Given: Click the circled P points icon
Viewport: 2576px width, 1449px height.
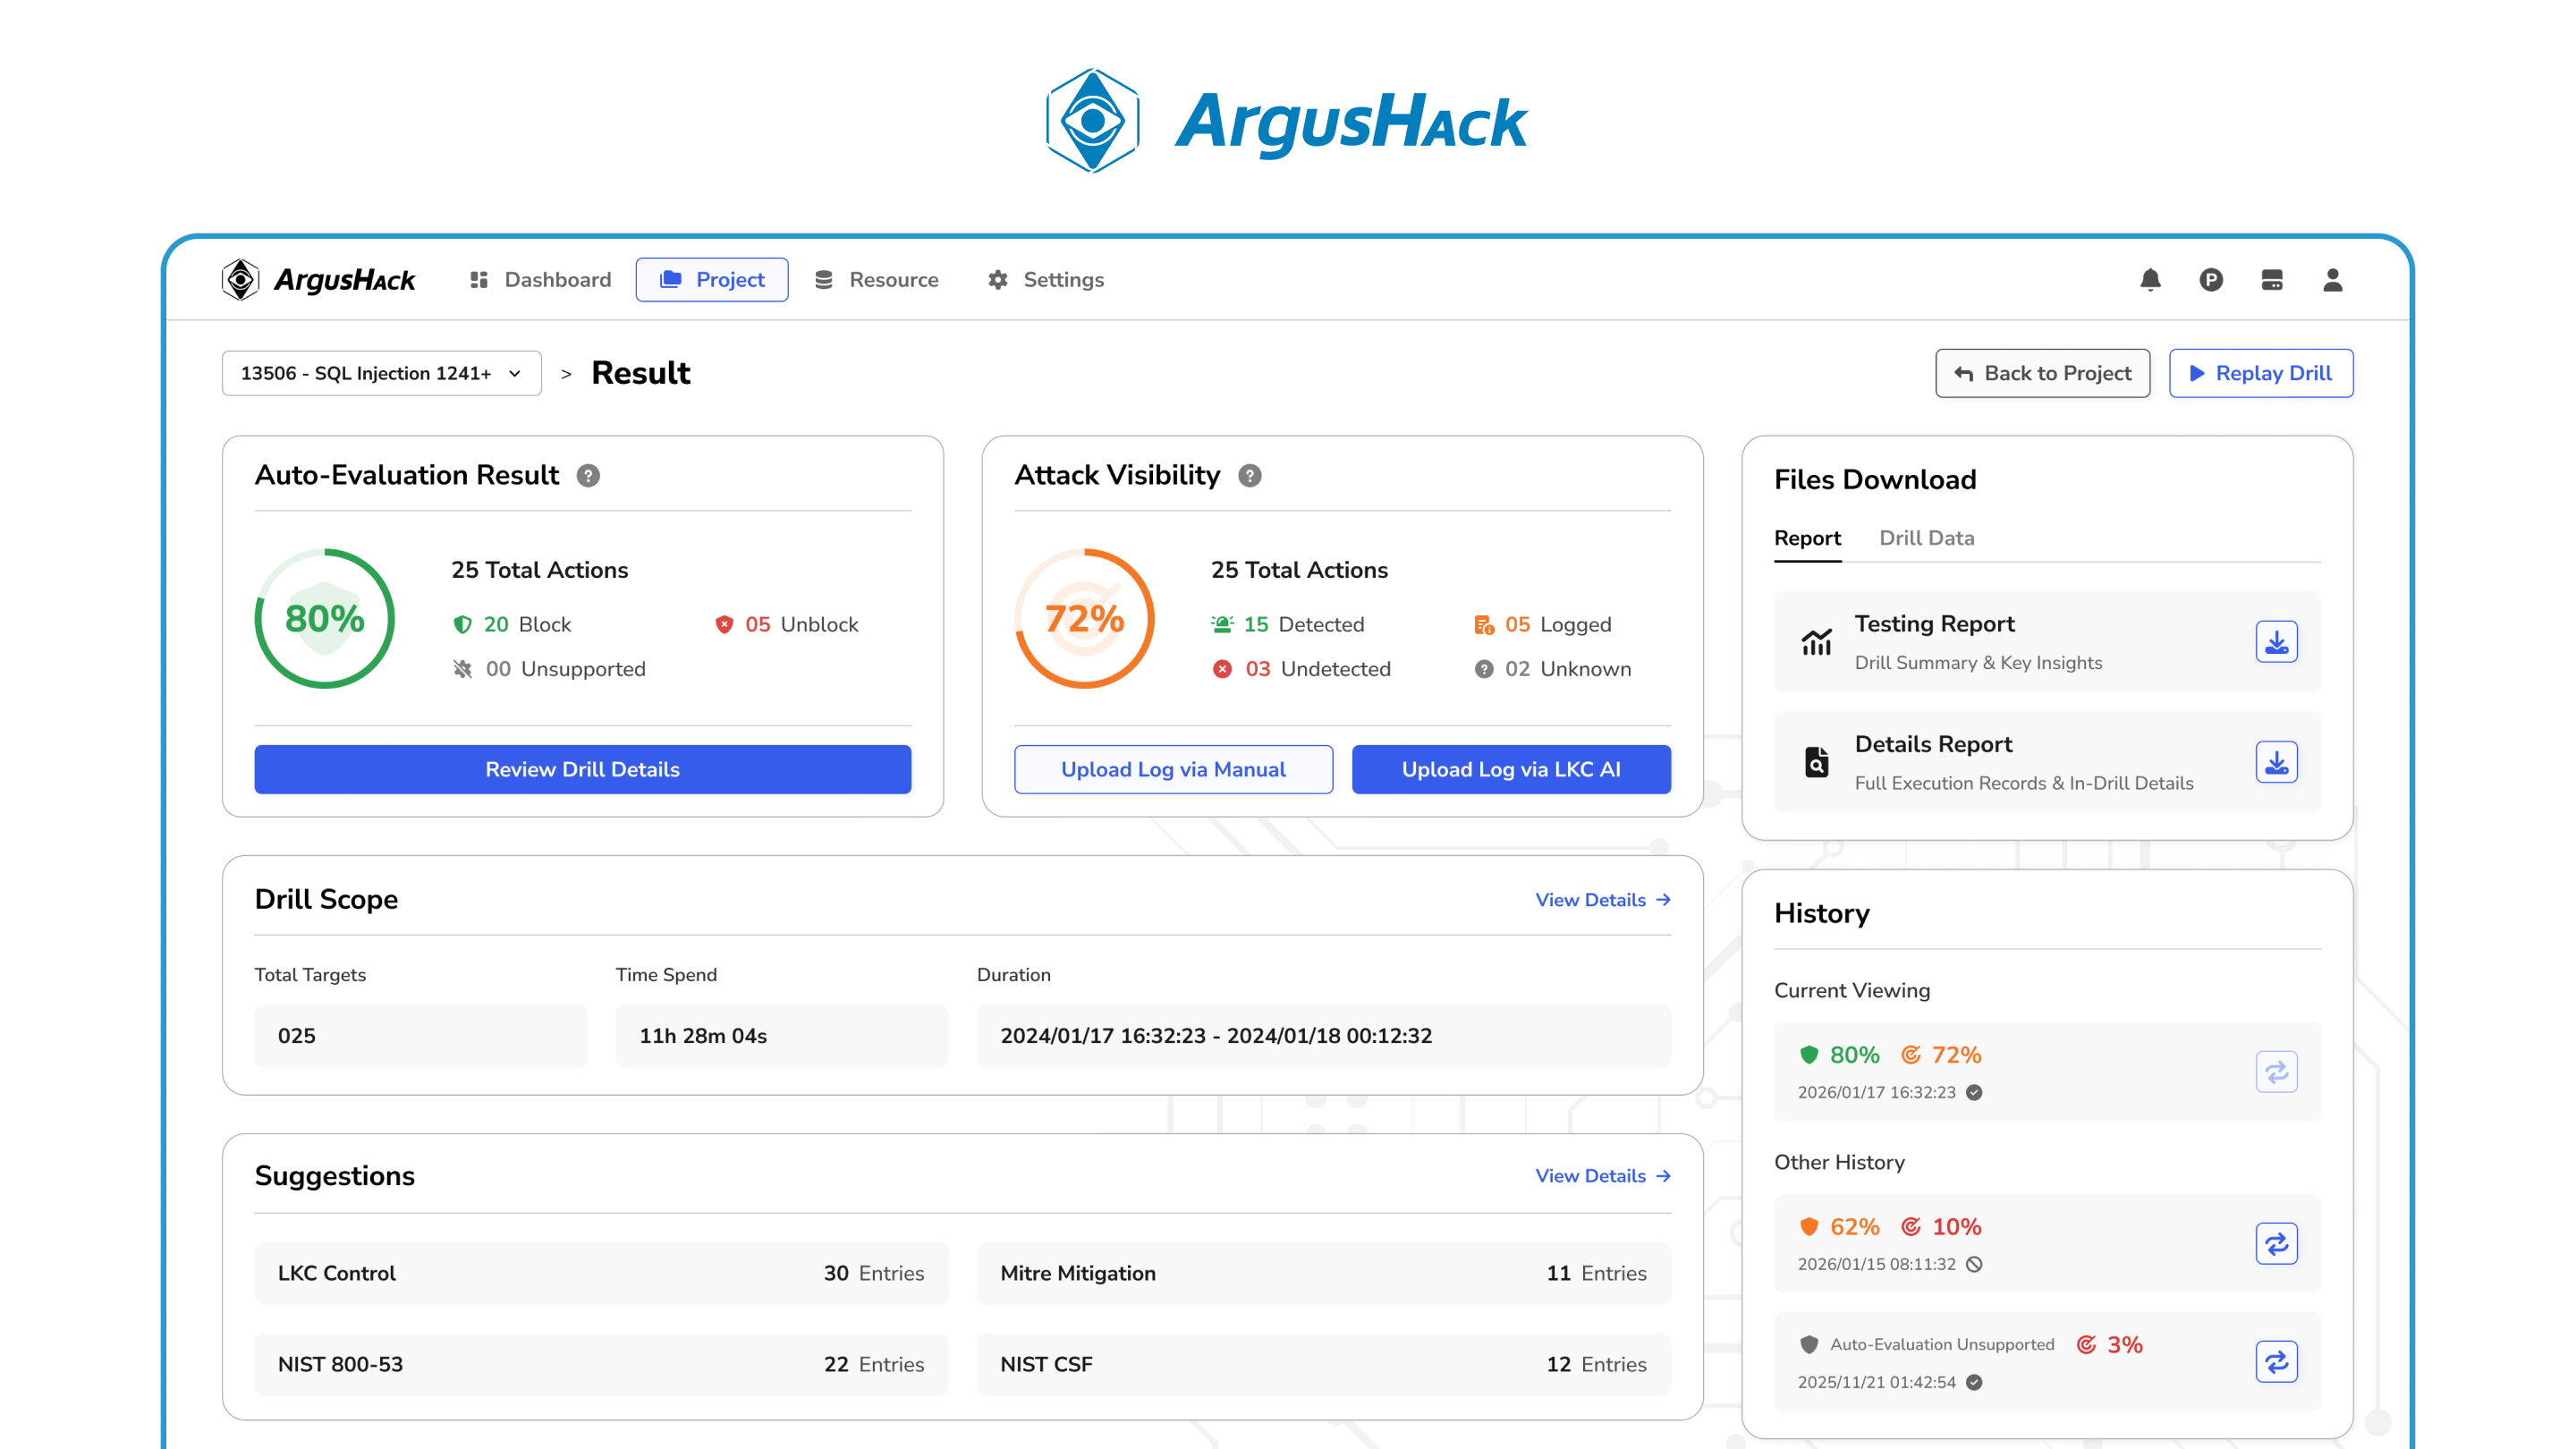Looking at the screenshot, I should [2211, 280].
